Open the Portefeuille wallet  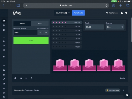tap(78, 13)
